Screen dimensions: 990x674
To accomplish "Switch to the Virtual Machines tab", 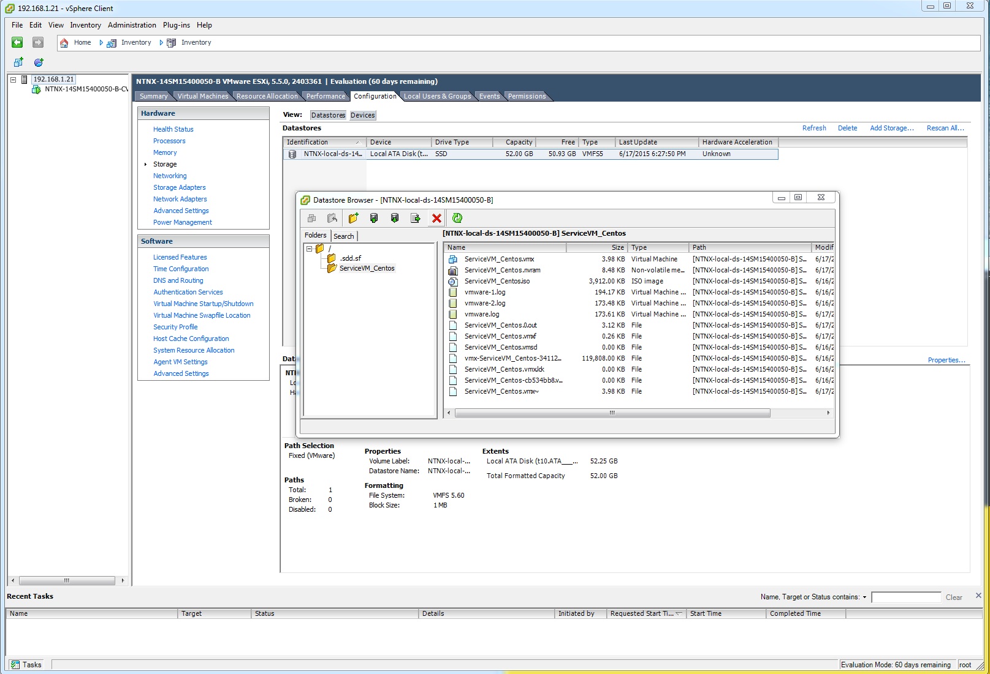I will (202, 96).
